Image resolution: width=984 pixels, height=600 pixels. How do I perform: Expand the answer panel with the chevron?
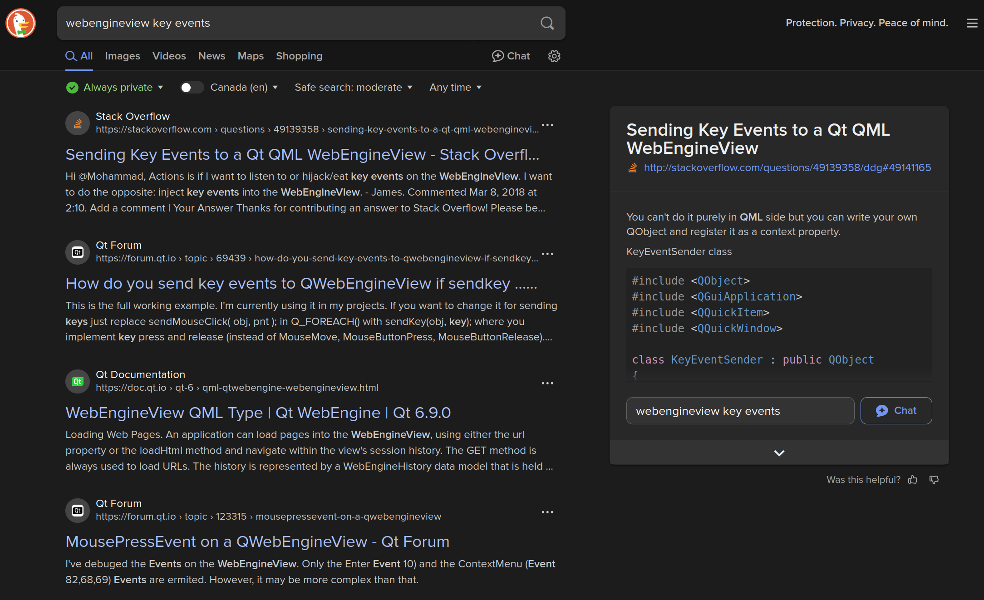point(779,452)
